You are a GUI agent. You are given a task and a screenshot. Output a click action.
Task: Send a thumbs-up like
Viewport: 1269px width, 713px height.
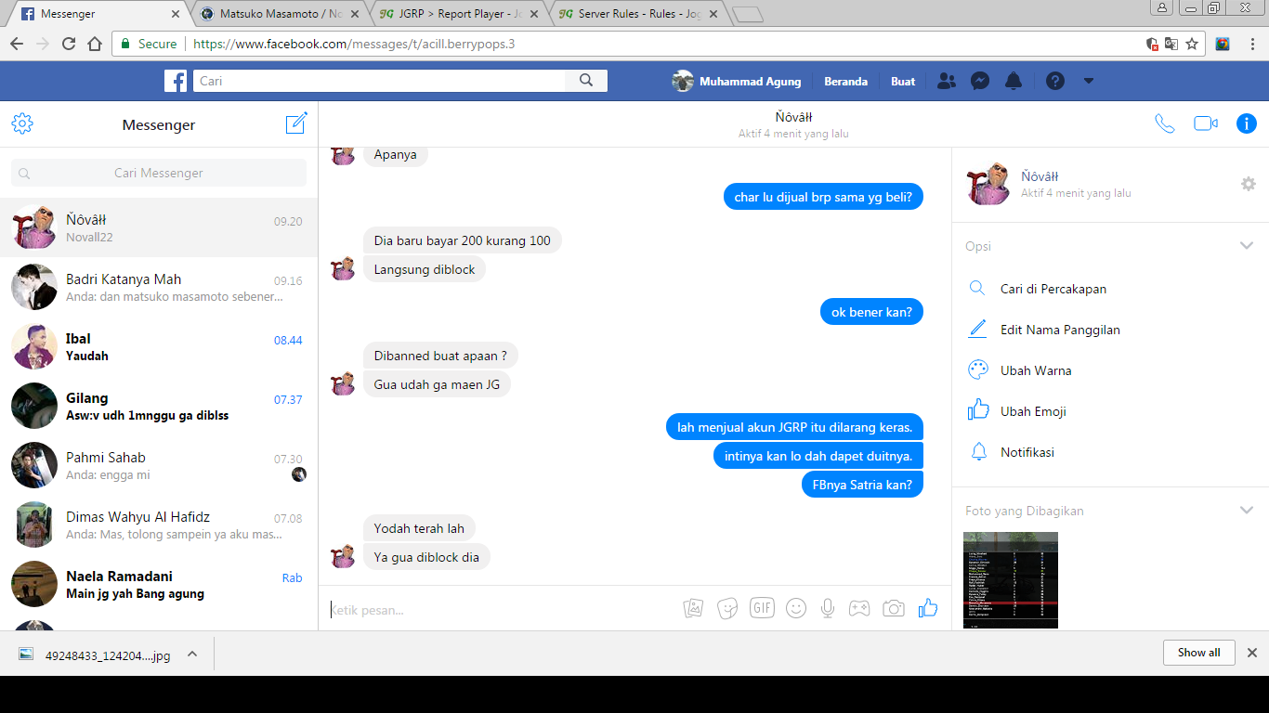pos(928,608)
